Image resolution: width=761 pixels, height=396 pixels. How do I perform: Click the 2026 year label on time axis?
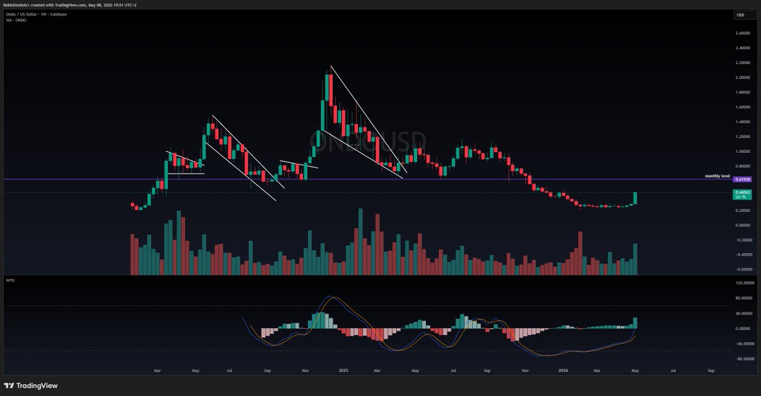click(x=564, y=369)
